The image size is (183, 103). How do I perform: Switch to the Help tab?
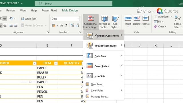click(x=34, y=10)
